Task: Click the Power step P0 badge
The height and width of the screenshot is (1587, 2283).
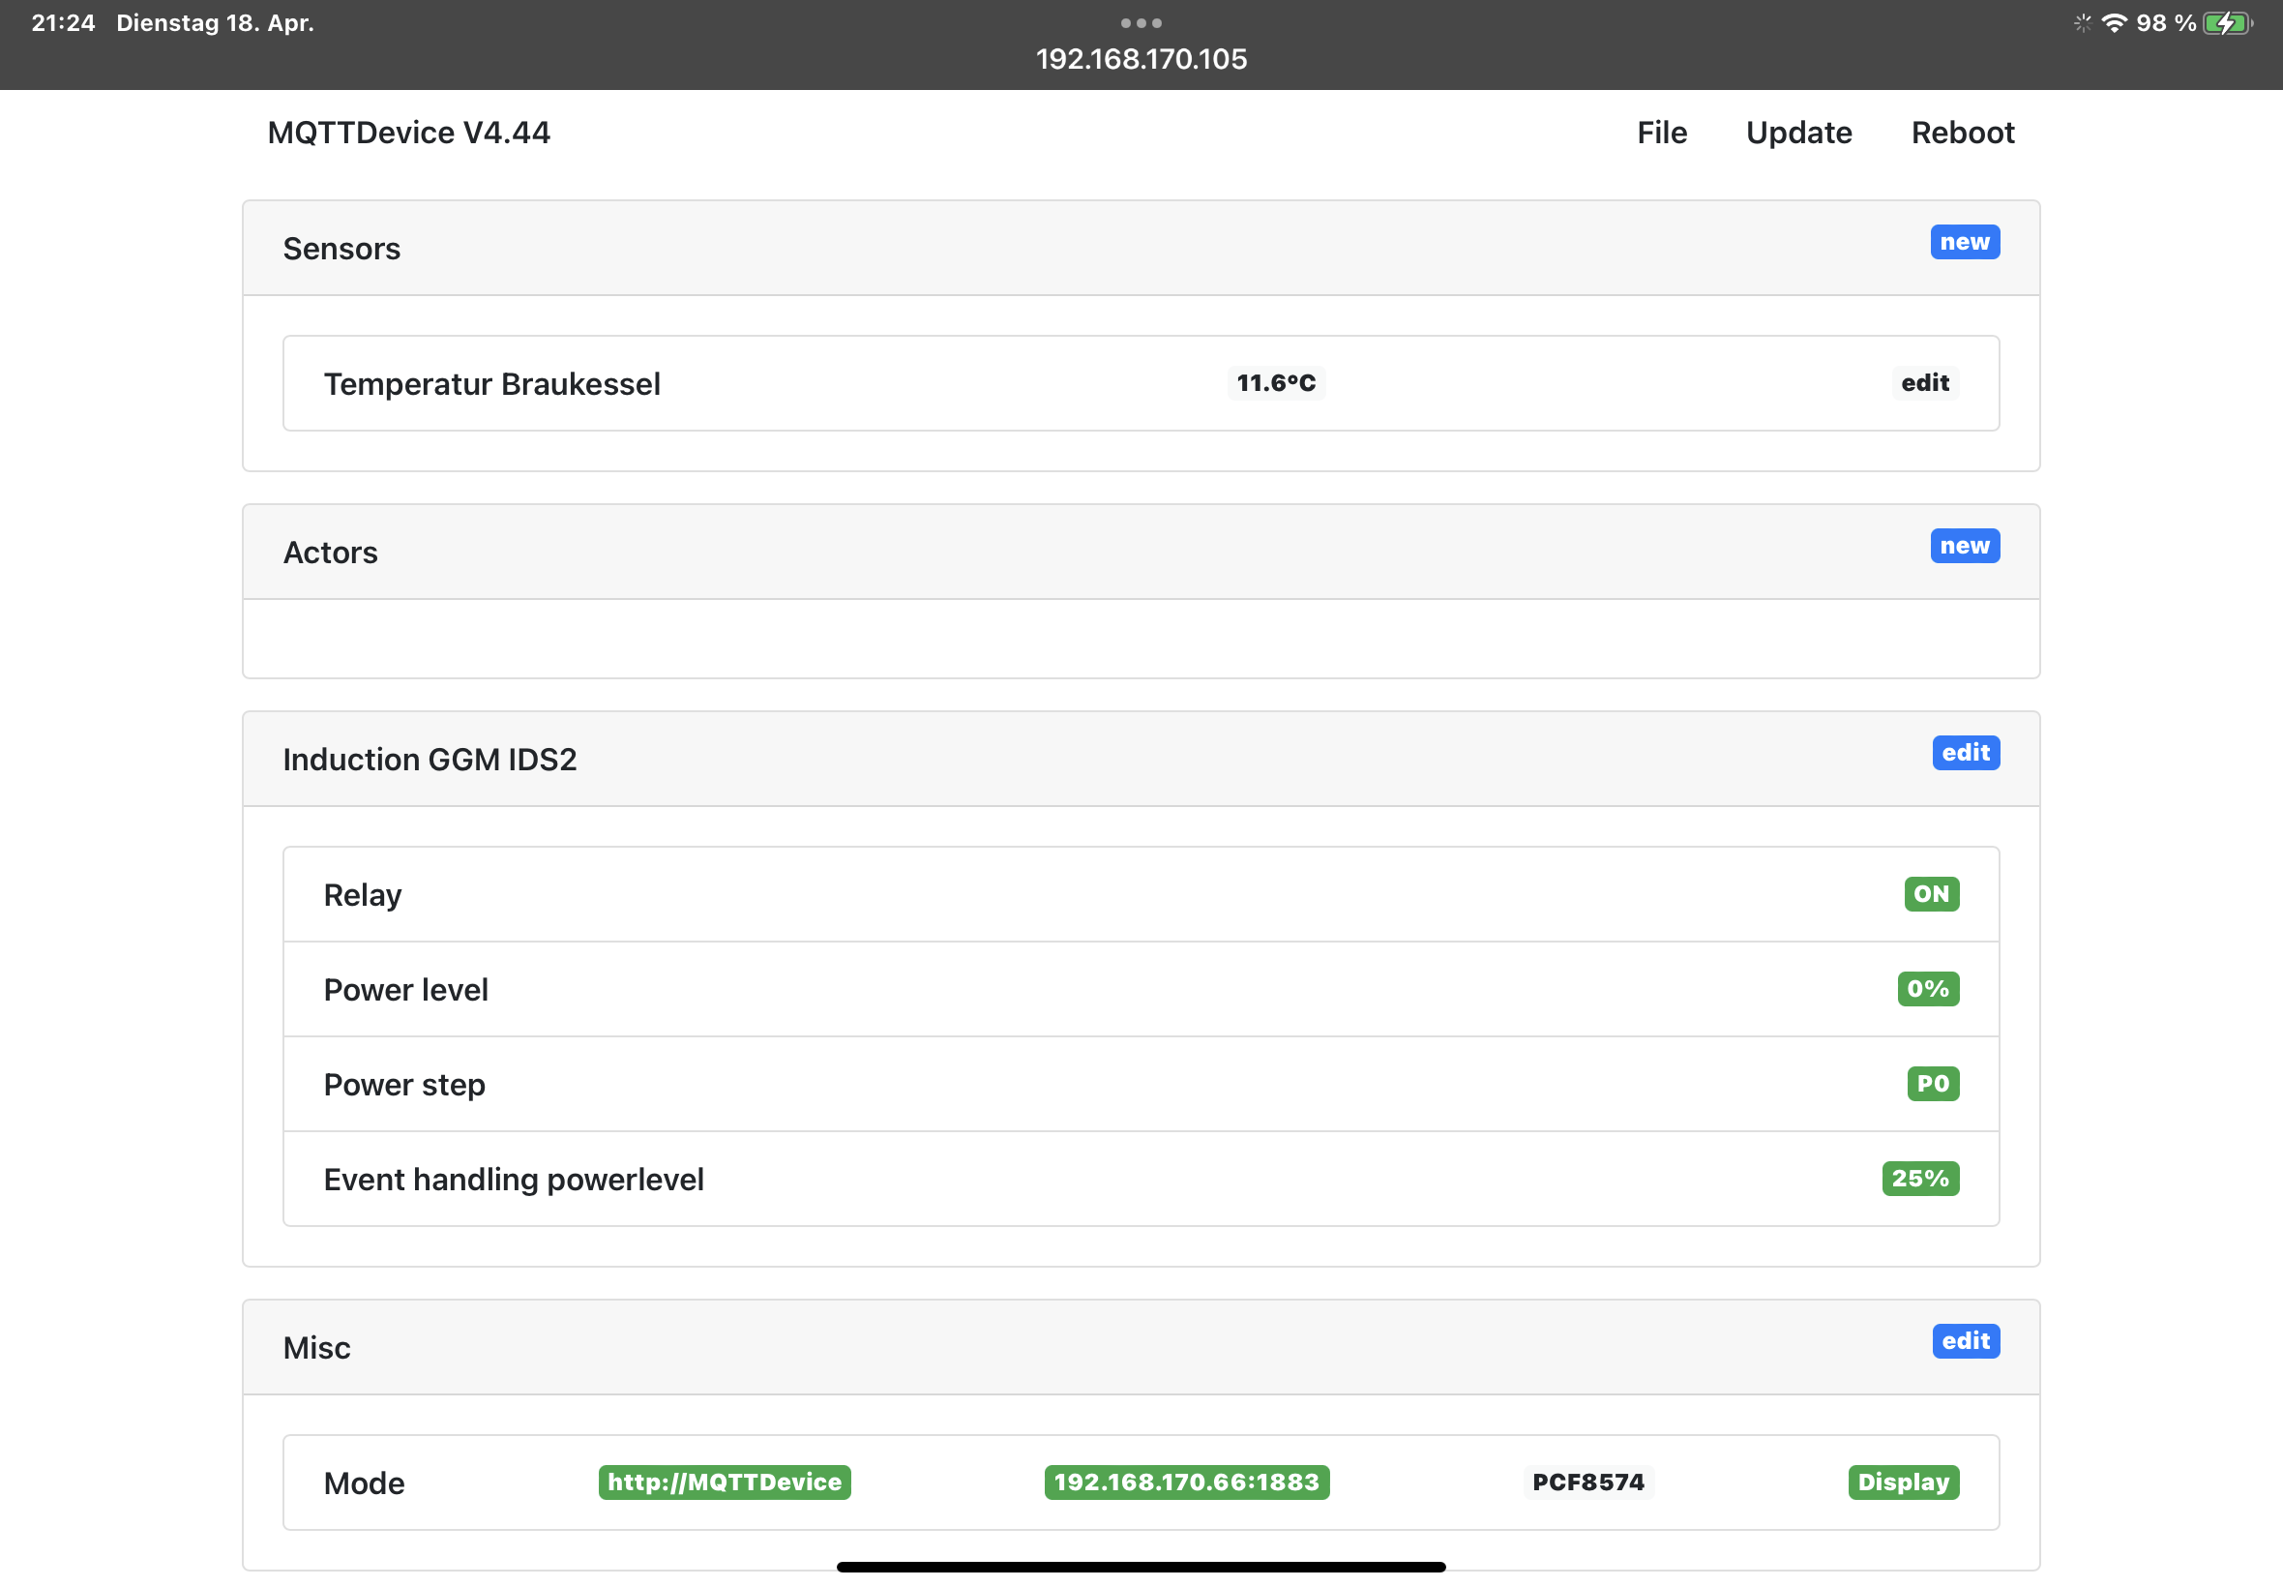Action: pos(1932,1083)
